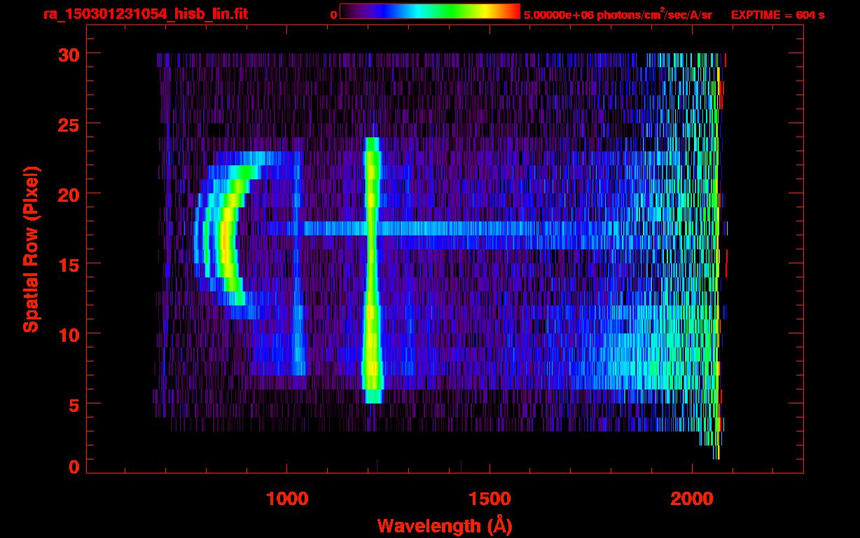860x538 pixels.
Task: Click the y-axis tick label 5
Action: click(x=74, y=404)
